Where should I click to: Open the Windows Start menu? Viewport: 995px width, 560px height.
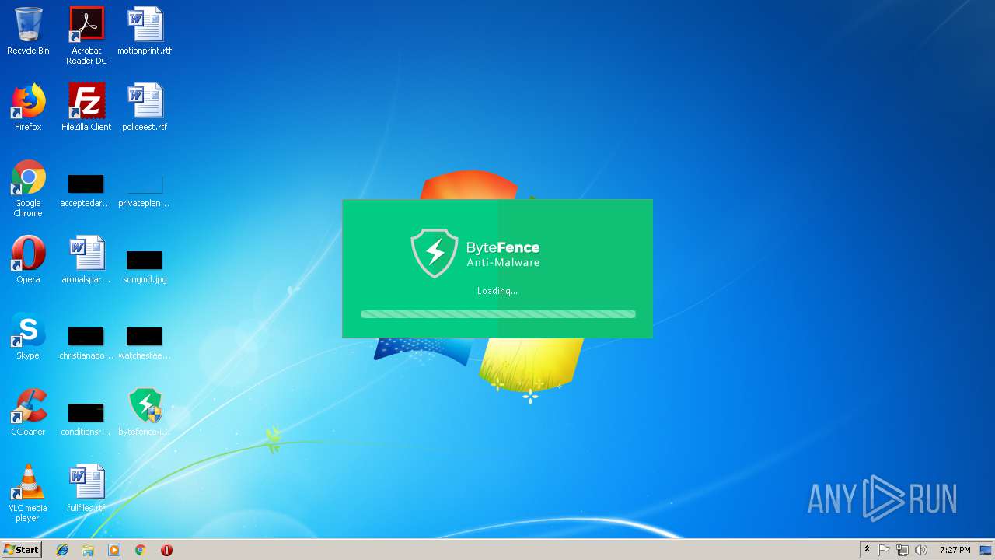tap(21, 550)
